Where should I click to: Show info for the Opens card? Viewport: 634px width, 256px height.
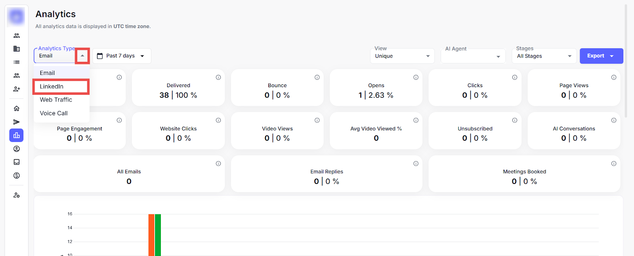coord(416,78)
